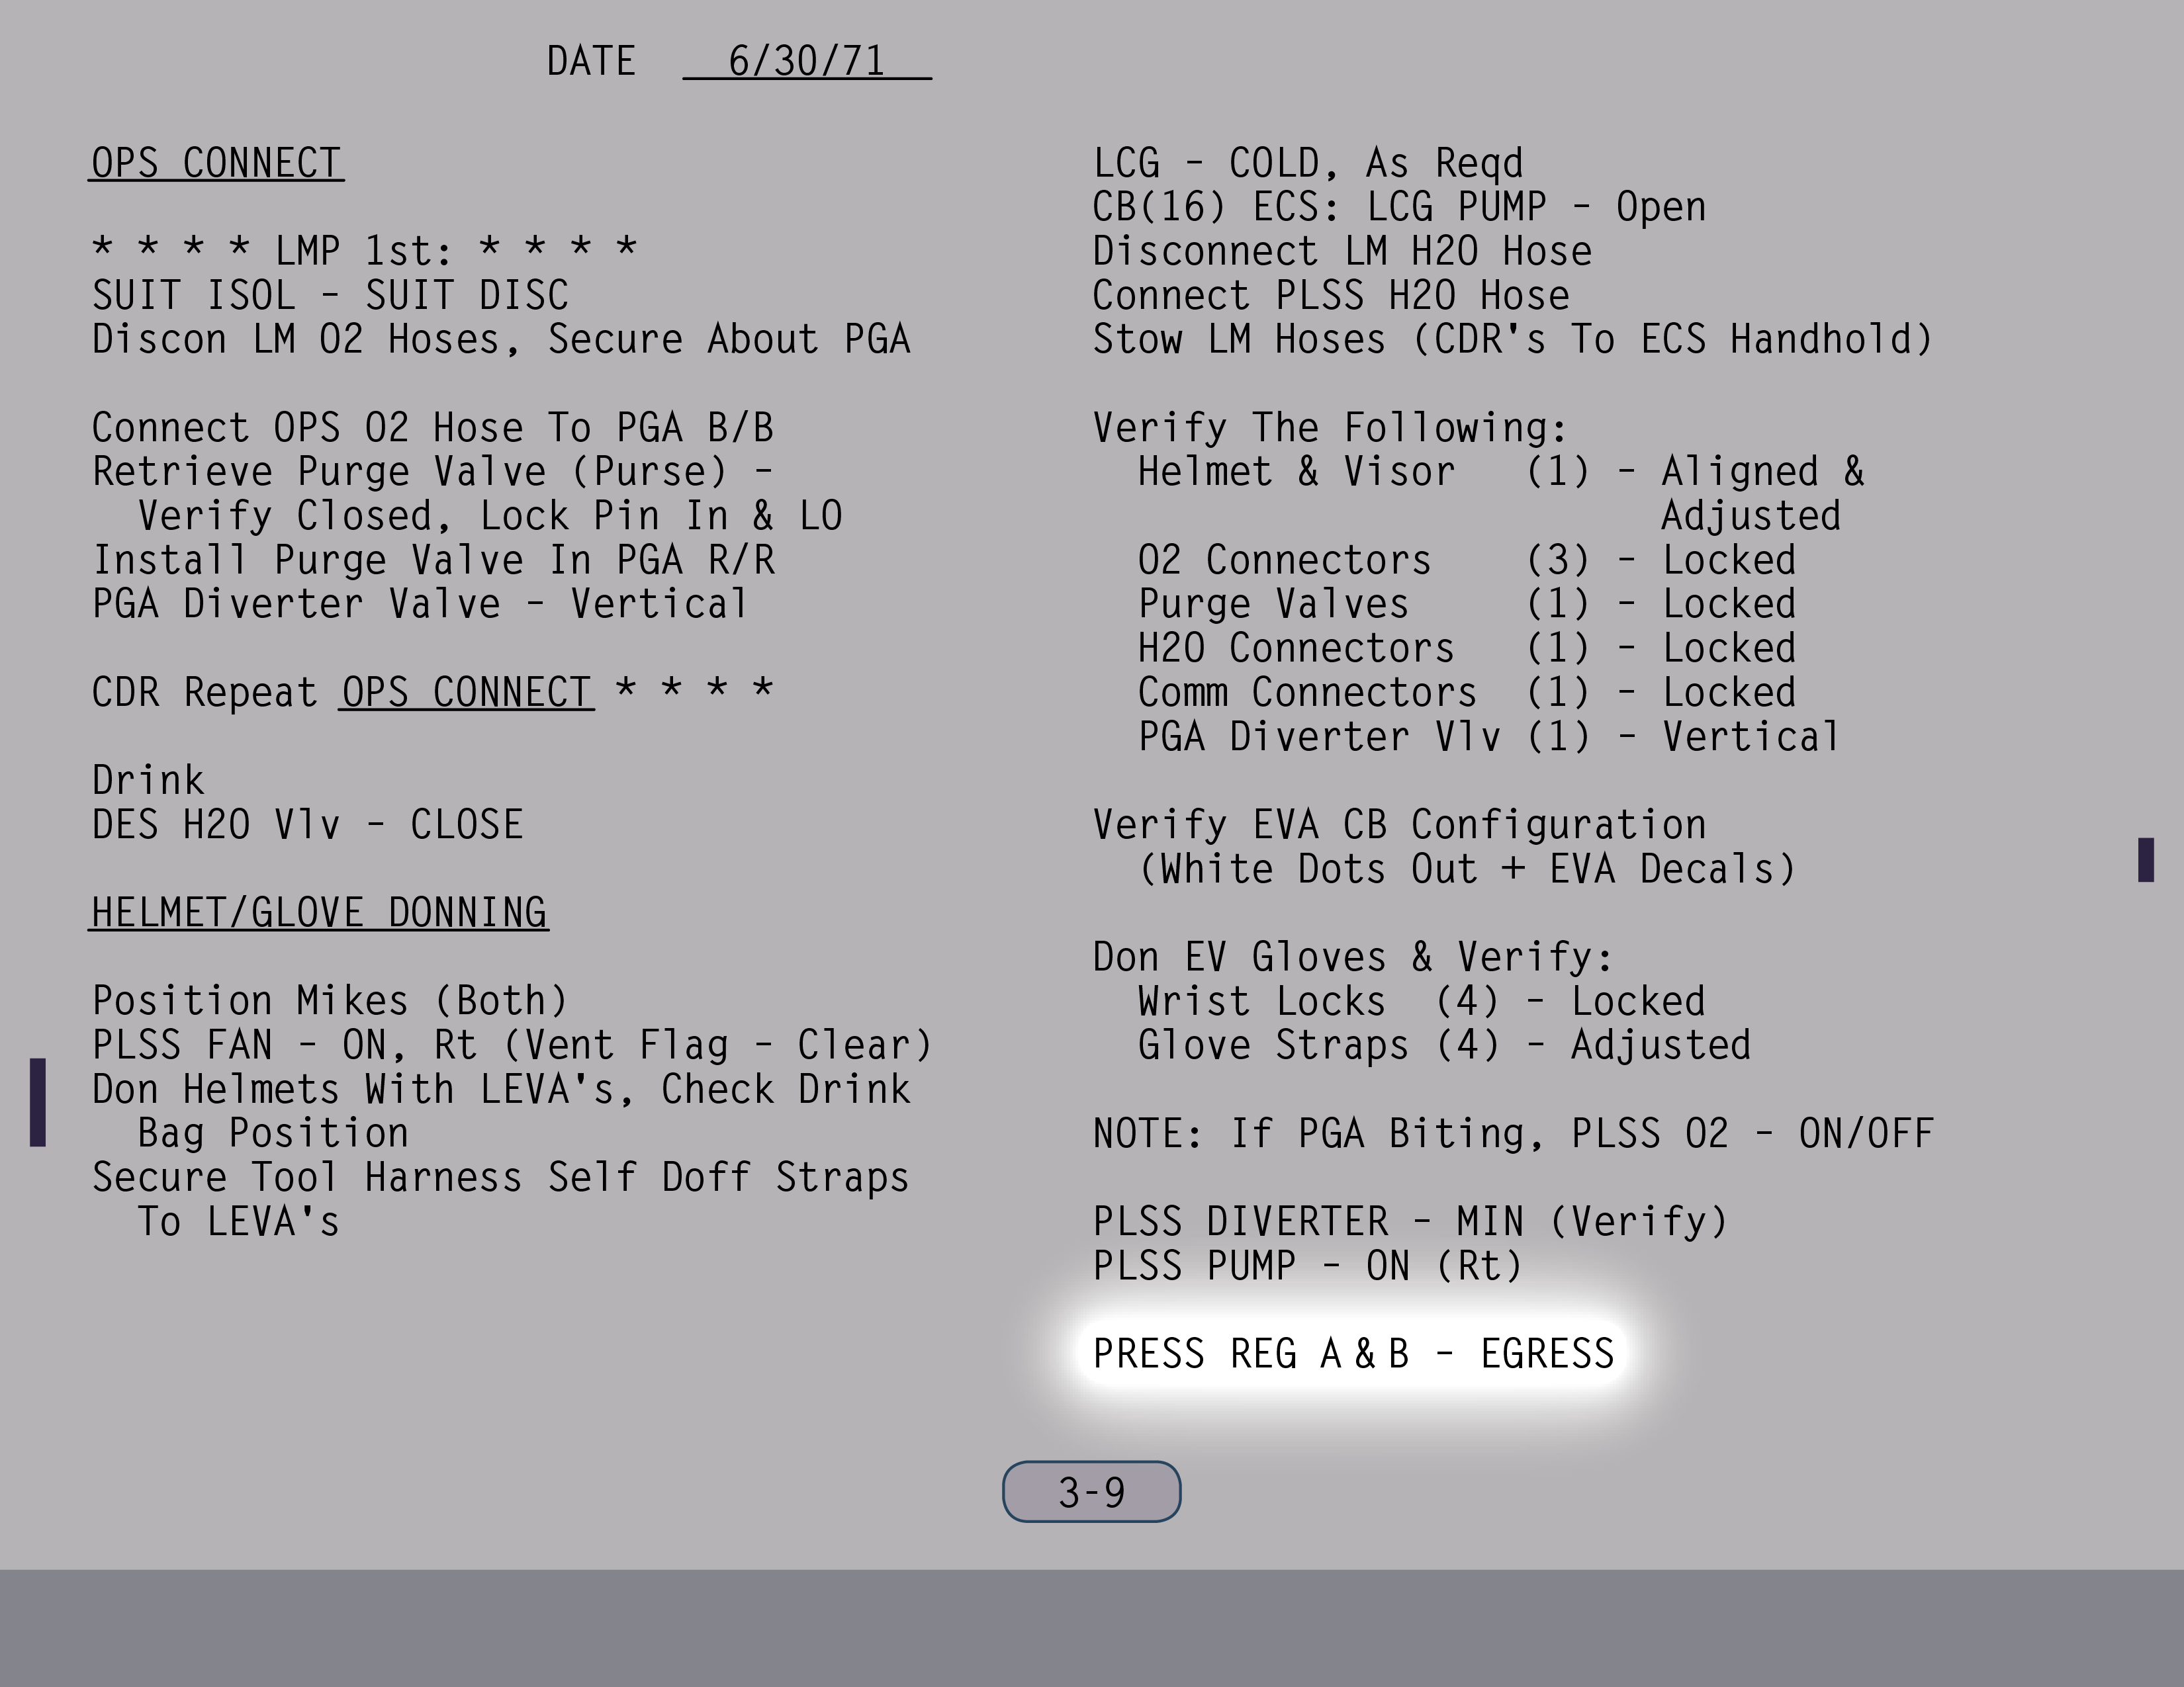This screenshot has height=1687, width=2184.
Task: Select CB(16) ECS: LCG PUMP - Open step
Action: click(1398, 207)
